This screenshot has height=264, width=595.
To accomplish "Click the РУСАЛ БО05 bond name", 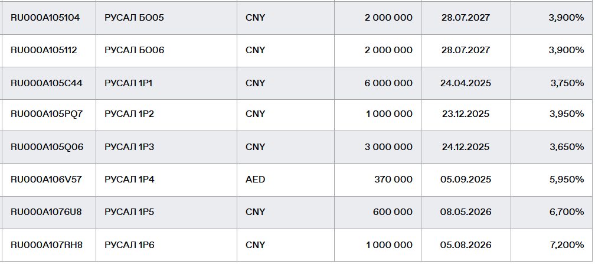I will (135, 18).
